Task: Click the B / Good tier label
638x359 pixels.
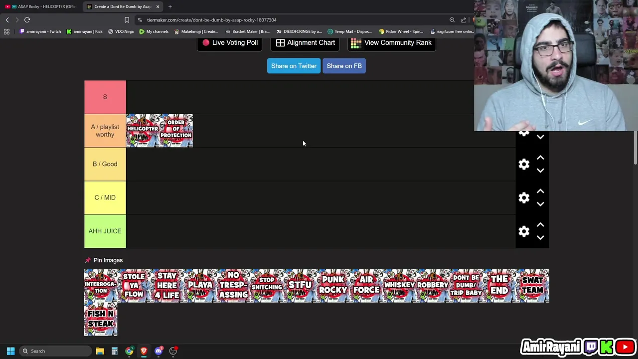Action: click(x=105, y=164)
